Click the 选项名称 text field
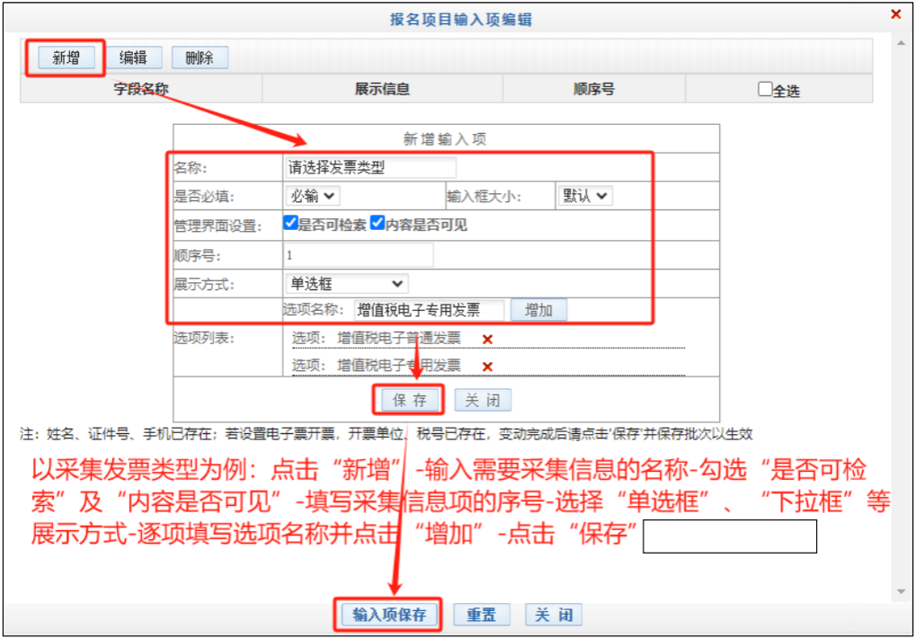Viewport: 915px width, 638px height. tap(429, 310)
